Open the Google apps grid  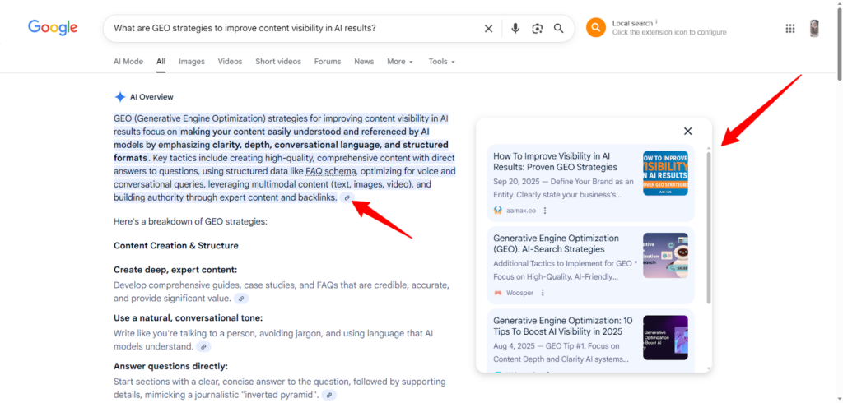tap(790, 28)
